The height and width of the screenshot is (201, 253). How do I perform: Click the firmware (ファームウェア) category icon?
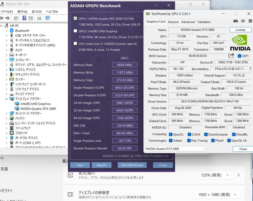pyautogui.click(x=12, y=128)
